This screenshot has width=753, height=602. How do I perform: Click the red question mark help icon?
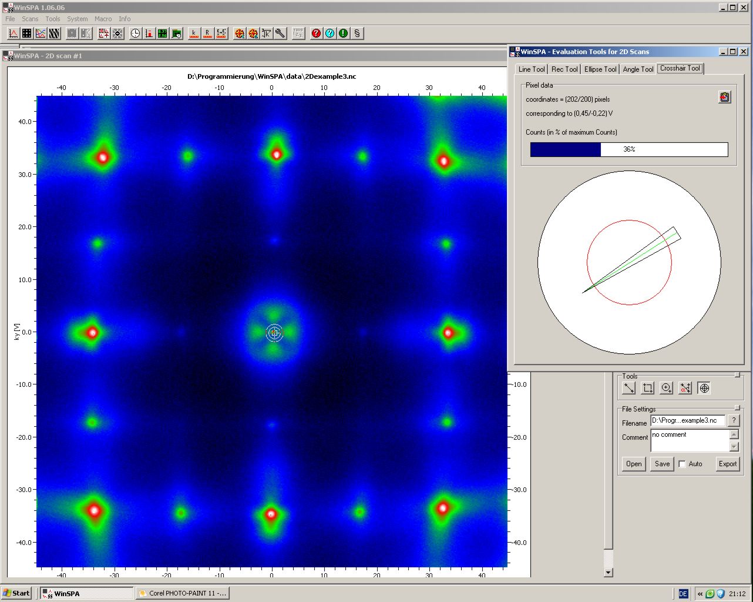pos(316,34)
